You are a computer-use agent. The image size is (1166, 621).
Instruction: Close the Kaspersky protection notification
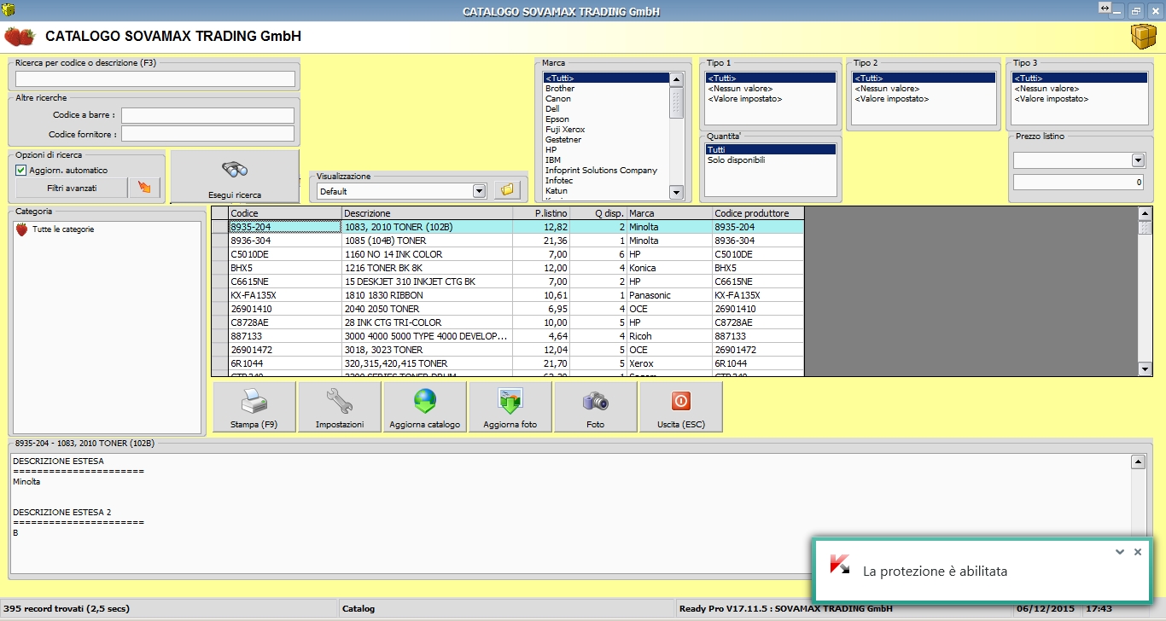1137,552
